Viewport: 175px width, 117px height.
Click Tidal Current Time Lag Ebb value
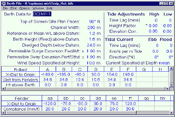[157, 45]
